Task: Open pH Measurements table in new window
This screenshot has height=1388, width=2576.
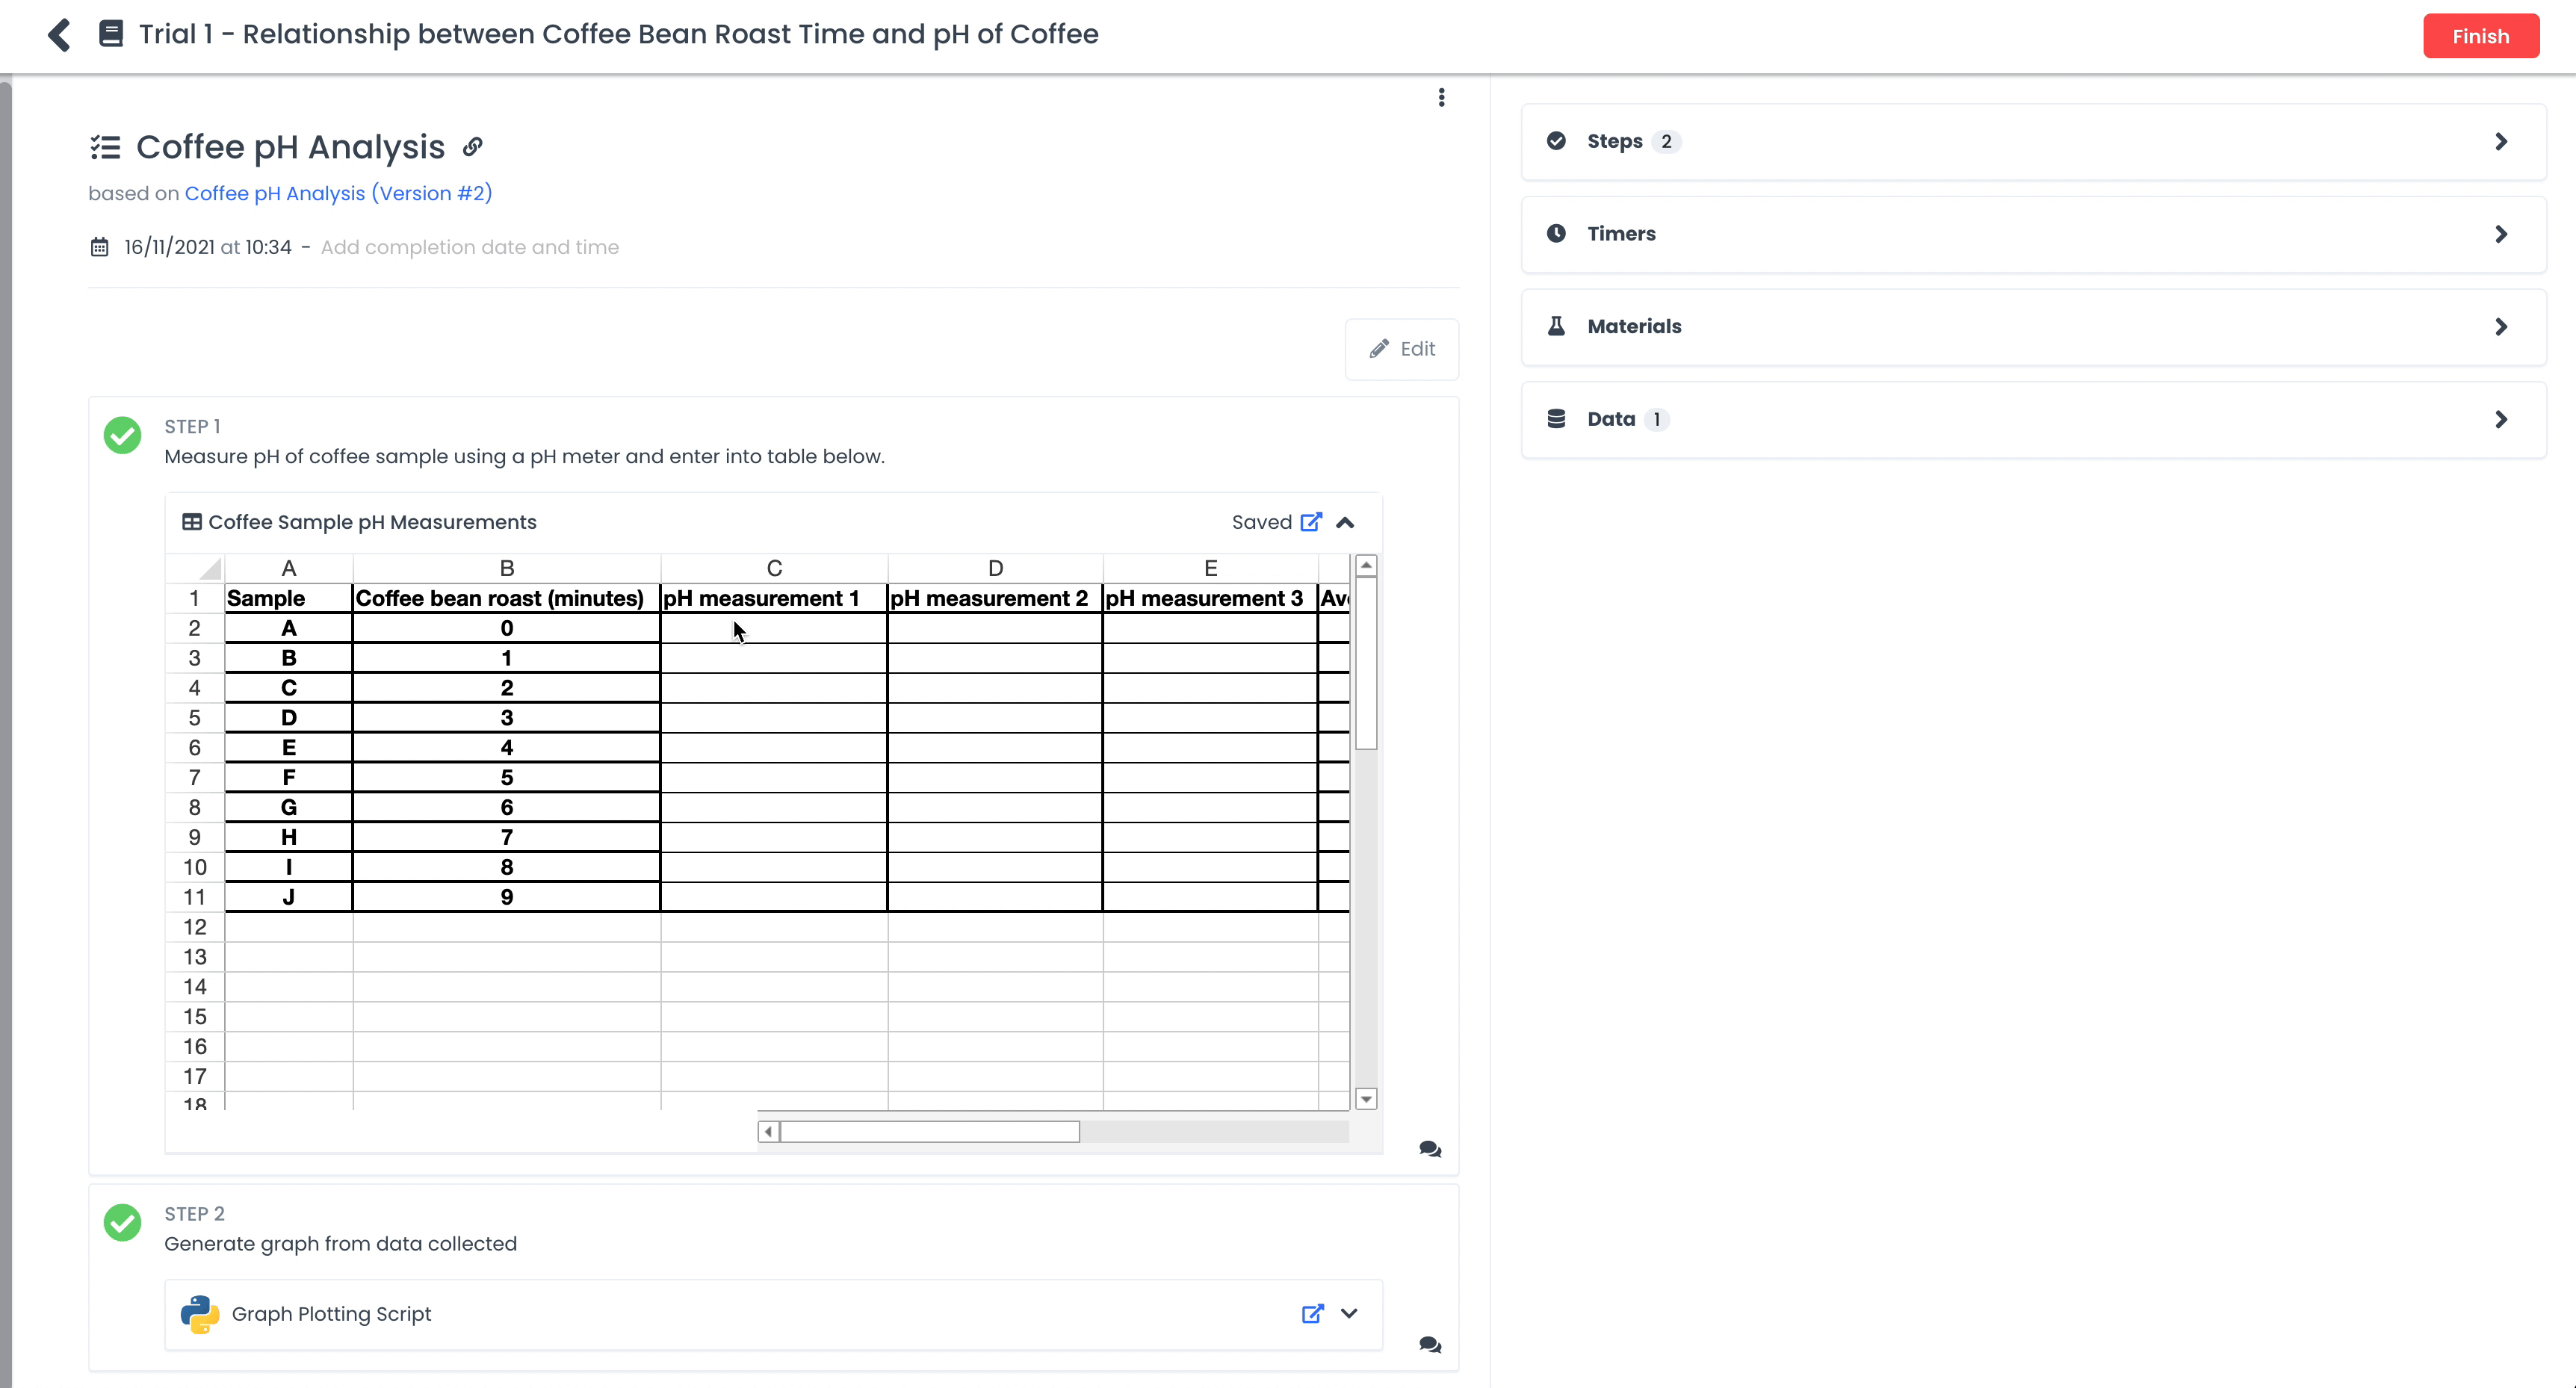Action: tap(1311, 522)
